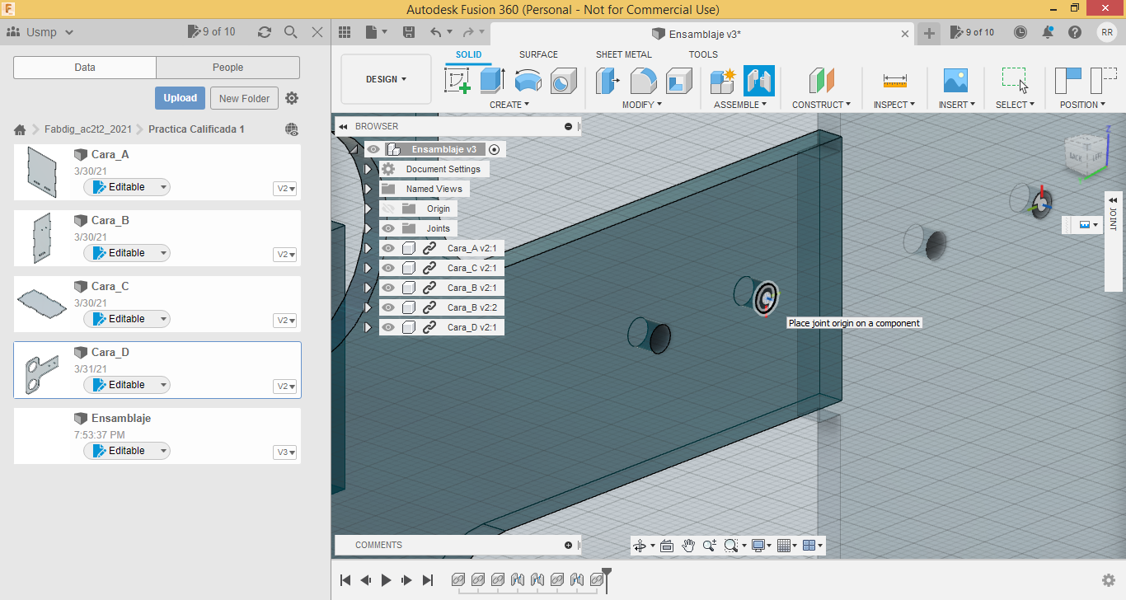Click the timeline end marker
1126x600 pixels.
coord(607,579)
